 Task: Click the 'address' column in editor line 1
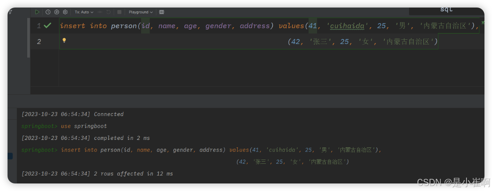pyautogui.click(x=255, y=26)
